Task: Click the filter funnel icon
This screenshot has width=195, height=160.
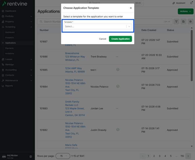Action: click(176, 22)
